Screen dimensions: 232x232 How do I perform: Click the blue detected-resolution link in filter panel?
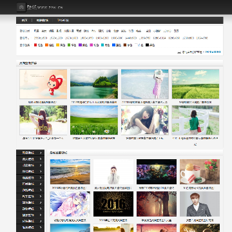[x=213, y=52]
